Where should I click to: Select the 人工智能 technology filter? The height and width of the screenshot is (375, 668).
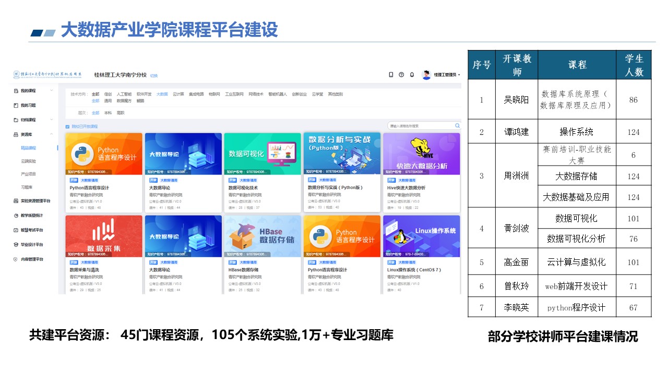pyautogui.click(x=125, y=94)
